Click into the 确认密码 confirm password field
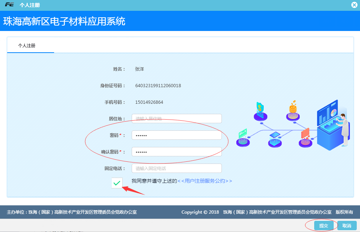The image size is (360, 232). coord(176,152)
